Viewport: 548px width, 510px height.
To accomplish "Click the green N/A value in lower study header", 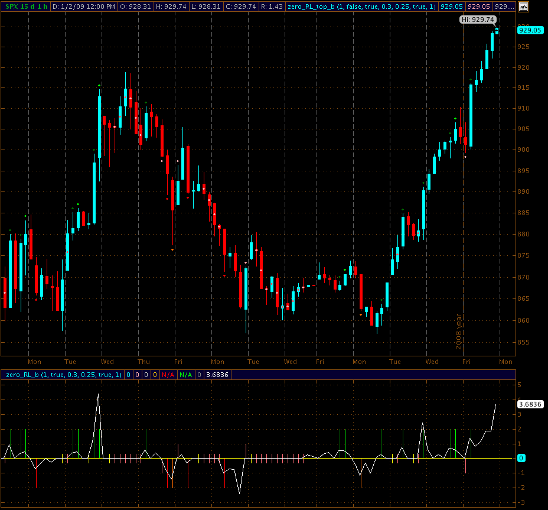I will tap(185, 375).
